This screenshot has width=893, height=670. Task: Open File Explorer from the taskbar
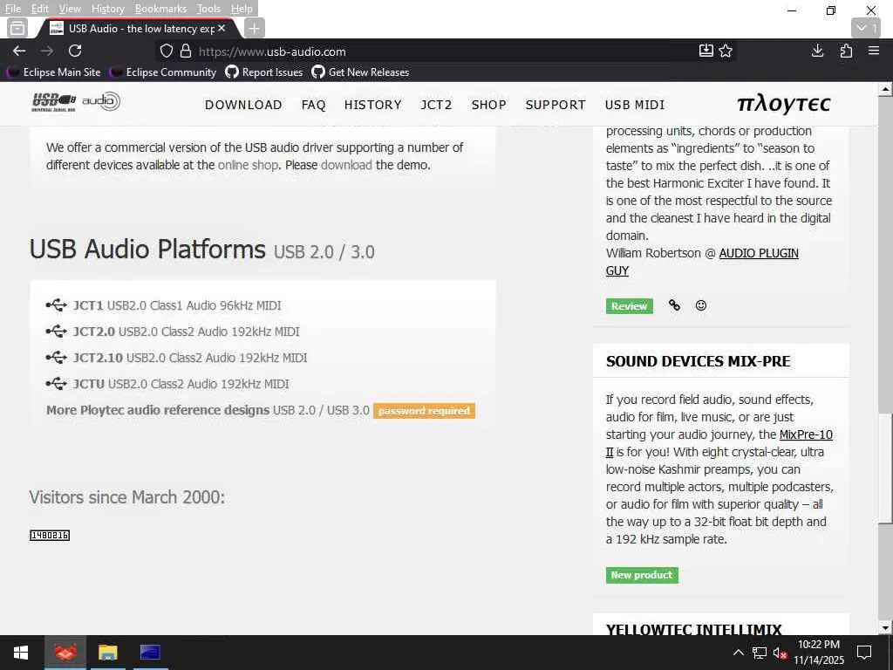pyautogui.click(x=107, y=653)
